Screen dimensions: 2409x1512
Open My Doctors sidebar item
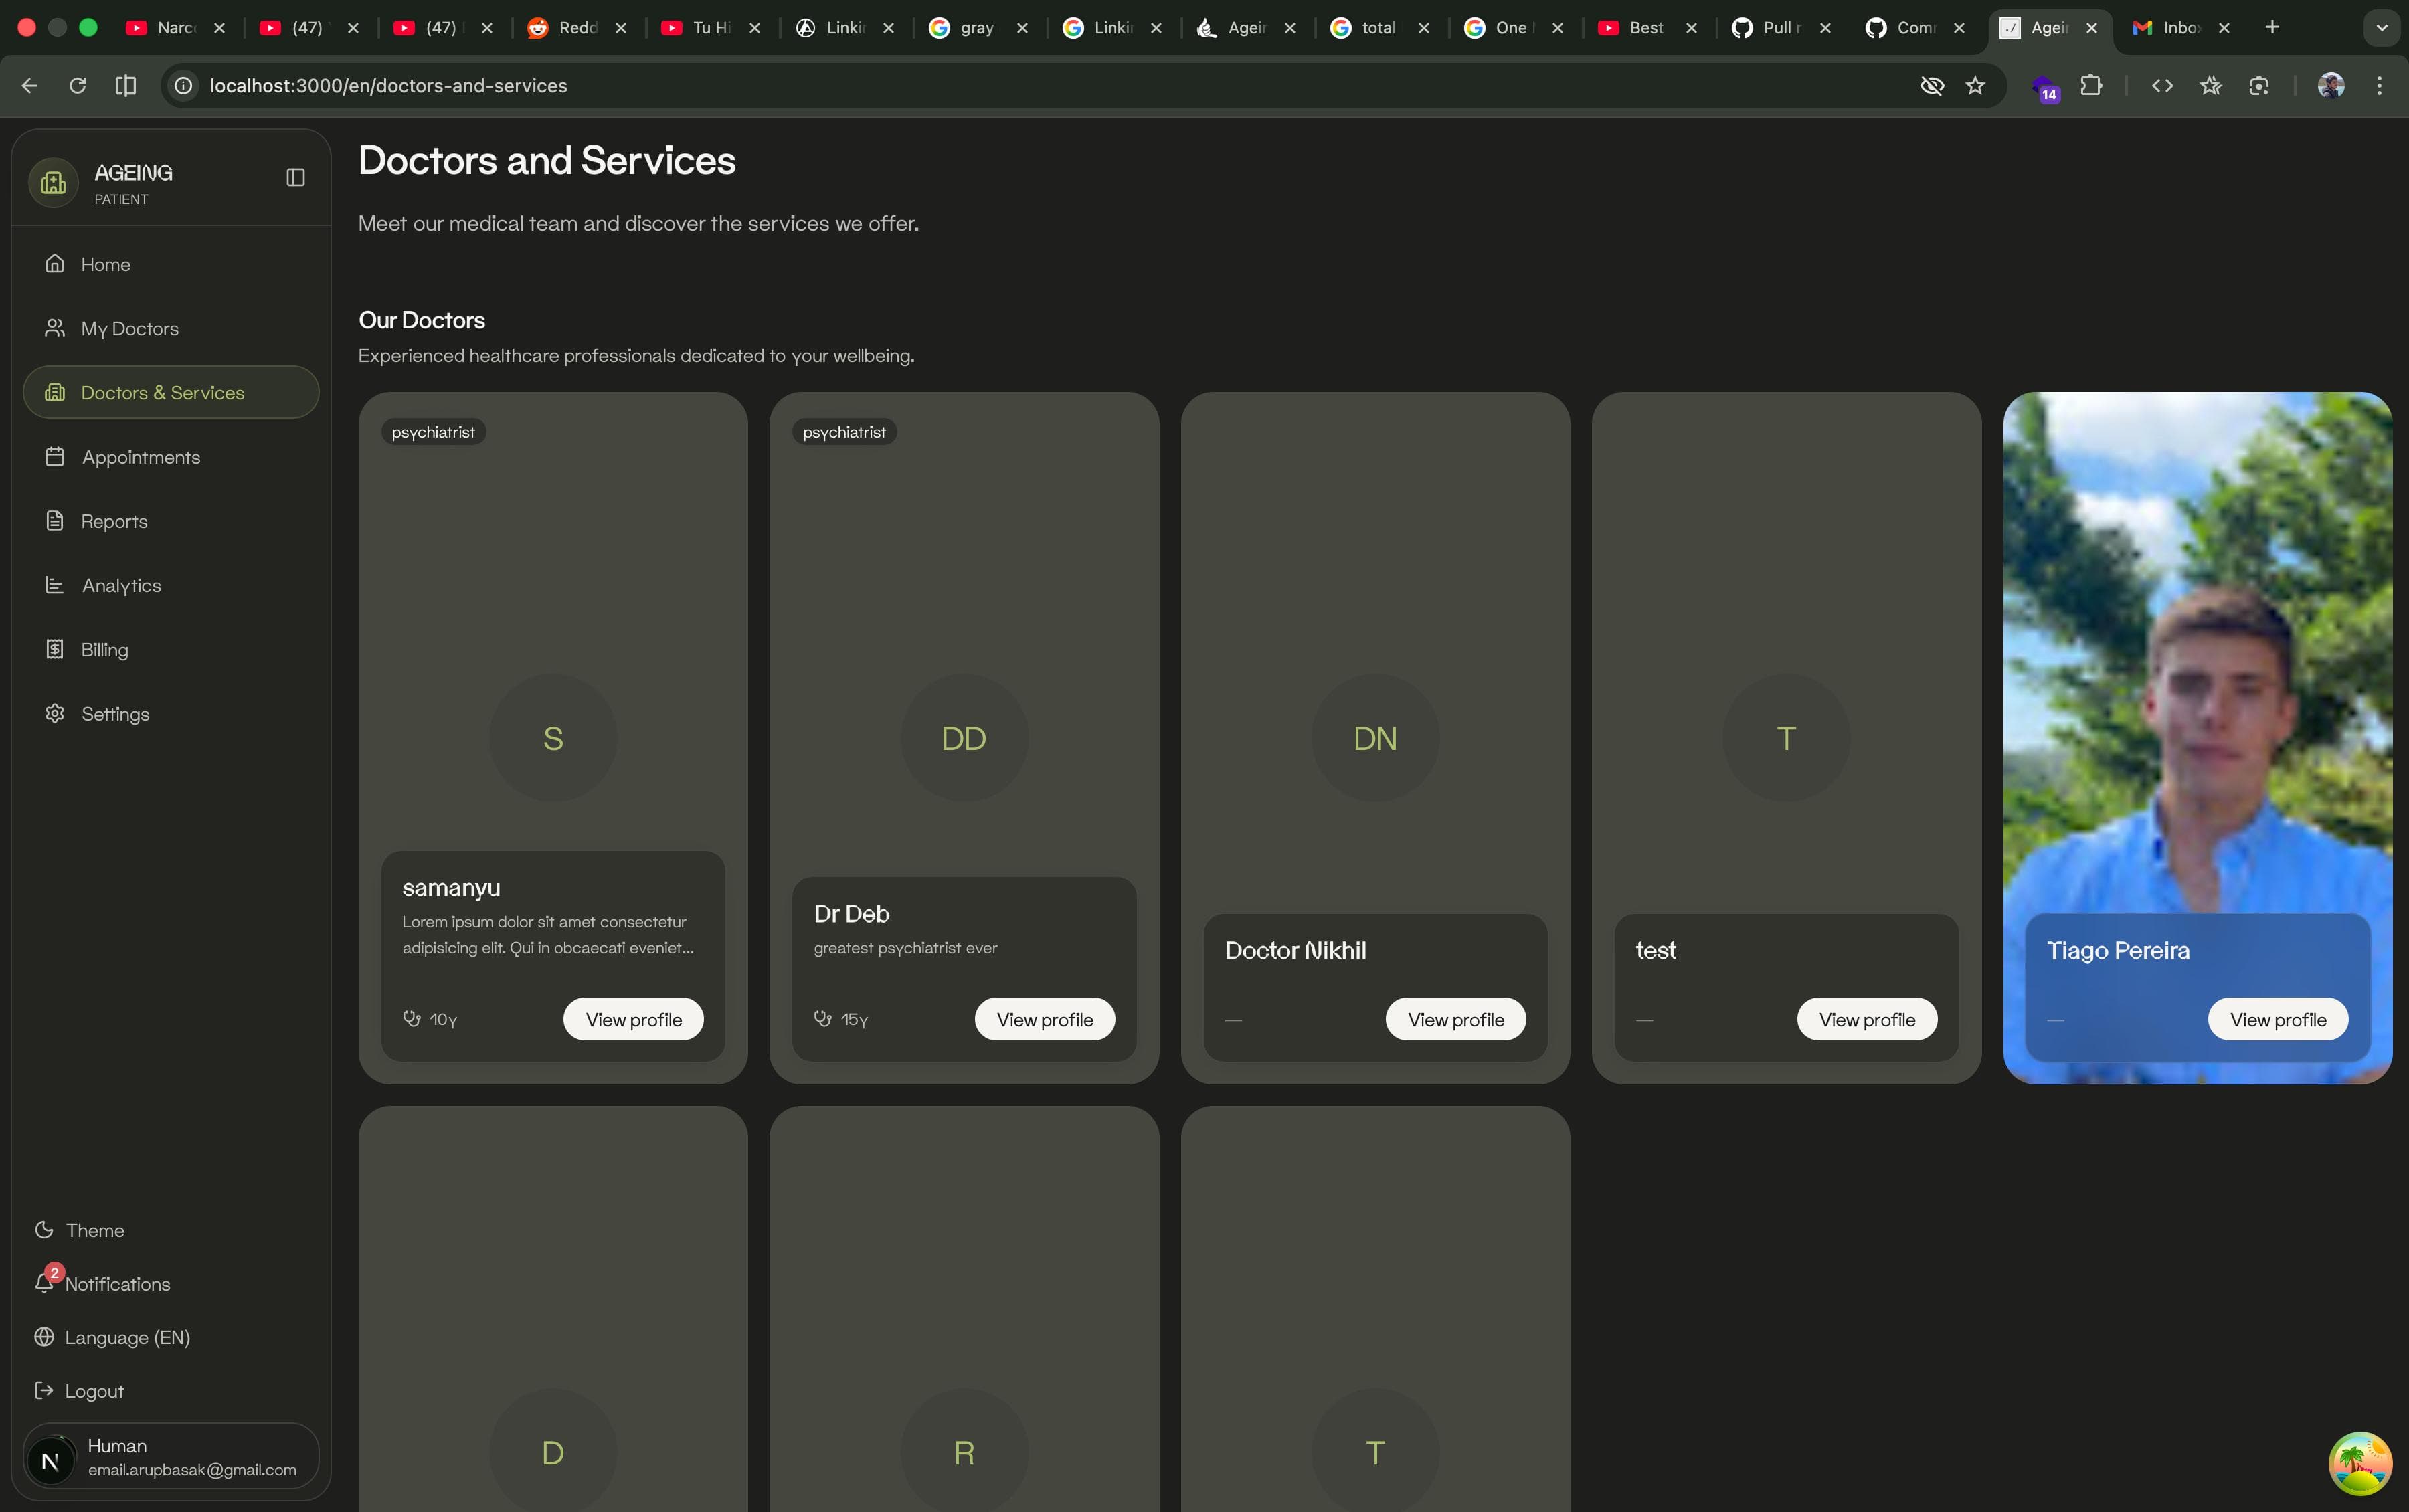[x=129, y=328]
